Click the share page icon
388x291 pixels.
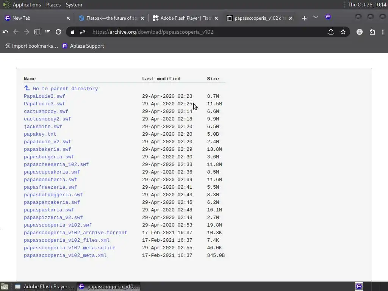tap(331, 32)
